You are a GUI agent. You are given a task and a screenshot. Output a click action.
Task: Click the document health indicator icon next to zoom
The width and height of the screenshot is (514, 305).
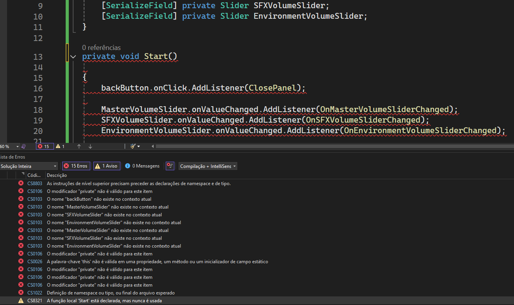(x=23, y=146)
